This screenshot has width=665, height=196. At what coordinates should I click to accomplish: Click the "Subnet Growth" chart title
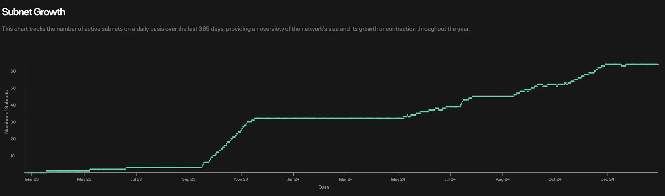(x=34, y=12)
